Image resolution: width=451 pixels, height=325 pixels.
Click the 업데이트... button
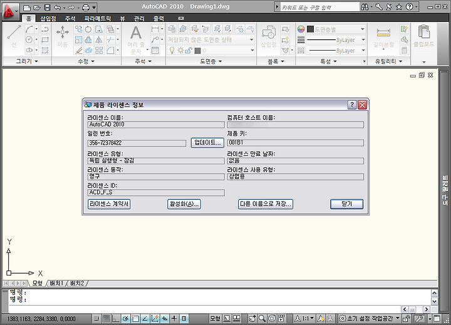pos(207,143)
